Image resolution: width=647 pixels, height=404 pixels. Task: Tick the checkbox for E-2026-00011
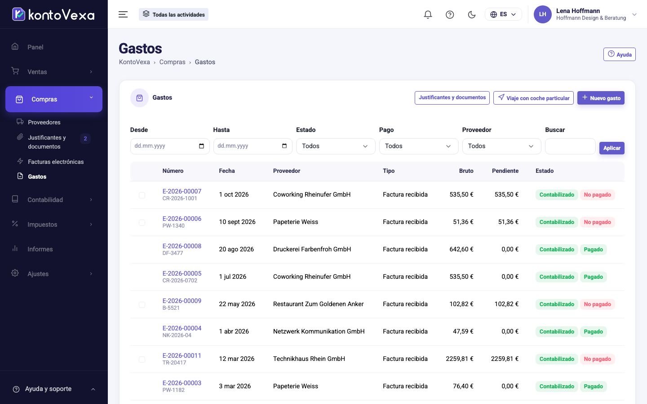(x=142, y=360)
